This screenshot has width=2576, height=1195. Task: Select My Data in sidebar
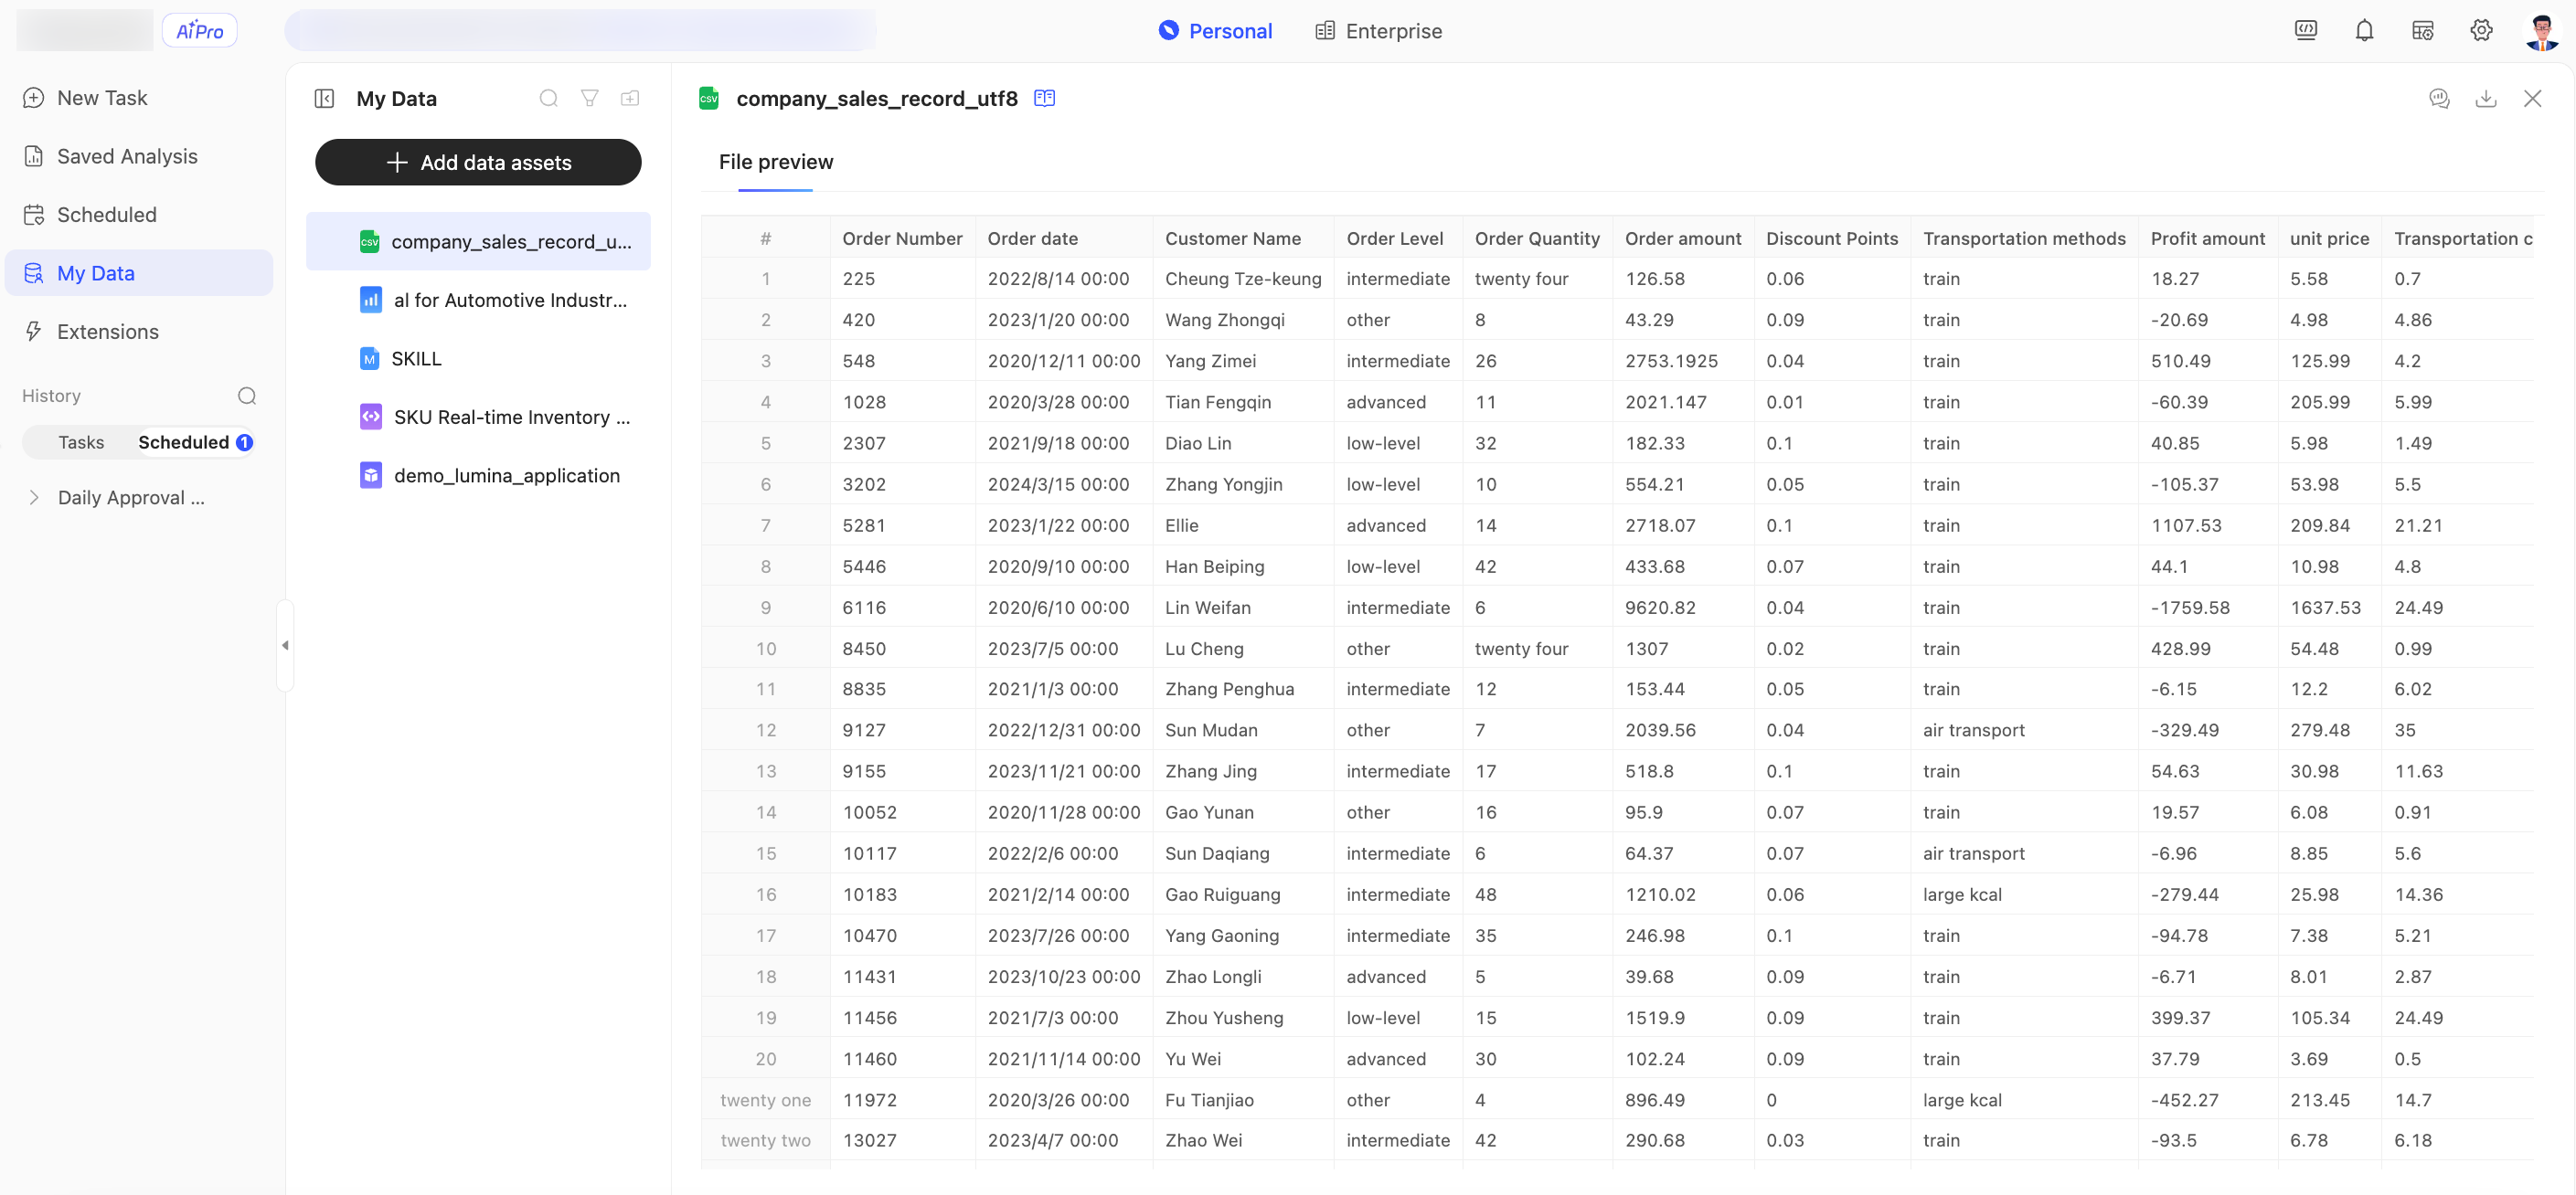click(x=139, y=273)
